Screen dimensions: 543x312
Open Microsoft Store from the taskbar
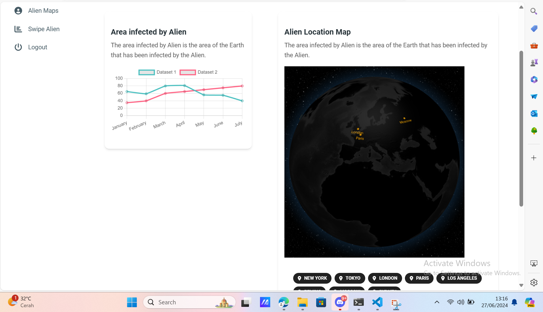(x=321, y=302)
